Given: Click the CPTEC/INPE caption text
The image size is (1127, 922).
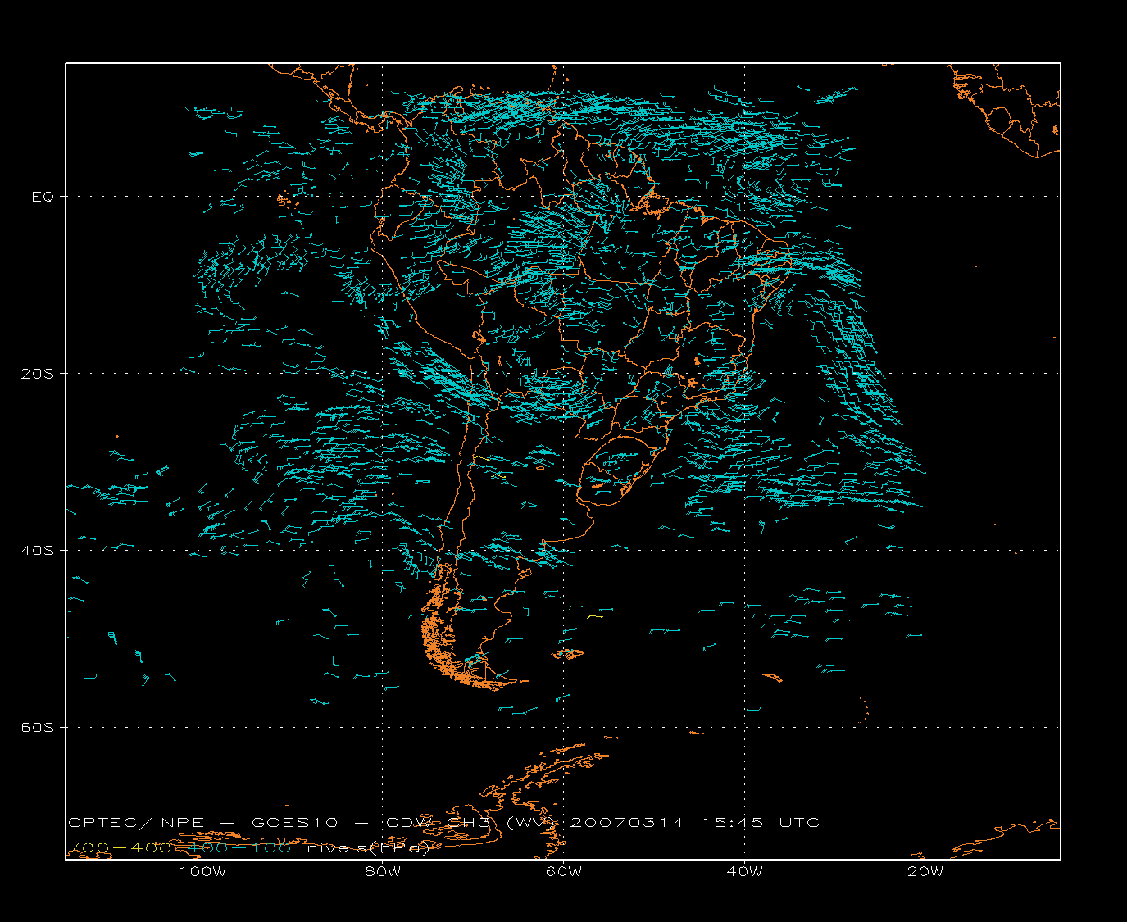Looking at the screenshot, I should pos(136,822).
